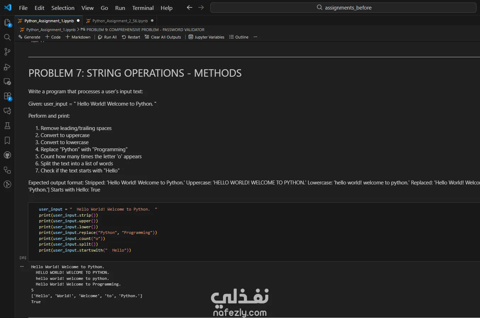Open the GitHub icon in the activity bar
The height and width of the screenshot is (318, 480).
7,155
